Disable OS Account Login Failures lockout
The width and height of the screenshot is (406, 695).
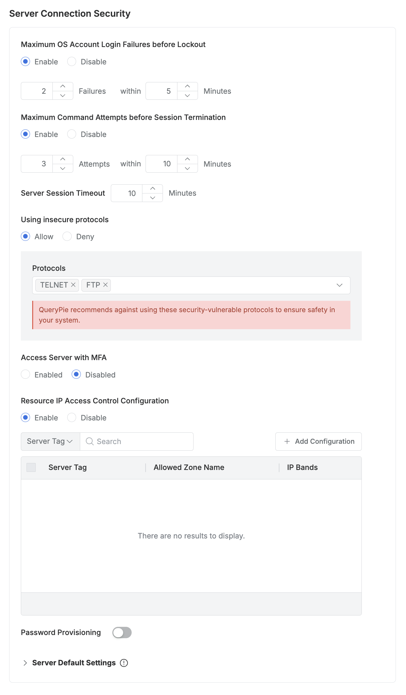tap(72, 62)
